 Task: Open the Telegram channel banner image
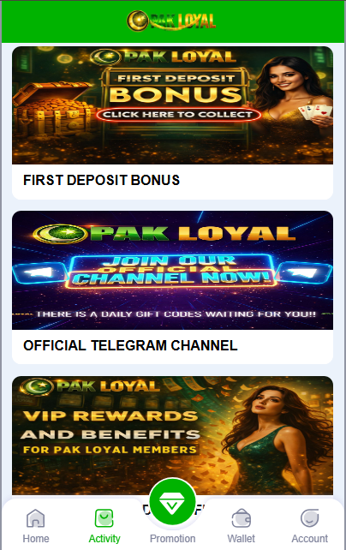172,270
